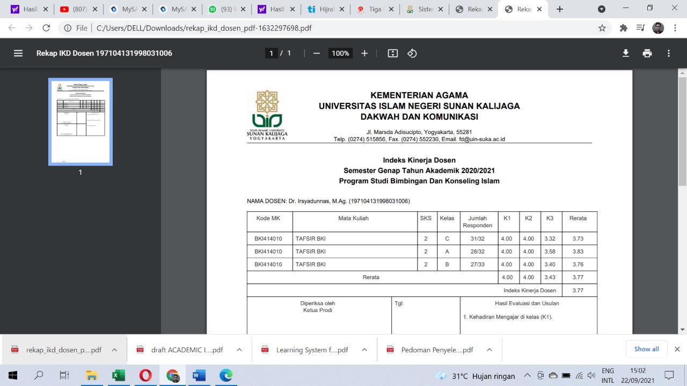Viewport: 687px width, 386px height.
Task: Open Microsoft Edge from the taskbar
Action: pyautogui.click(x=226, y=375)
